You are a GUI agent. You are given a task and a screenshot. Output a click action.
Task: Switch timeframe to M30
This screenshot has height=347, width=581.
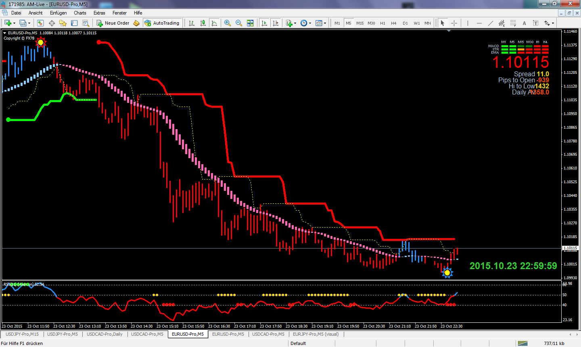371,23
